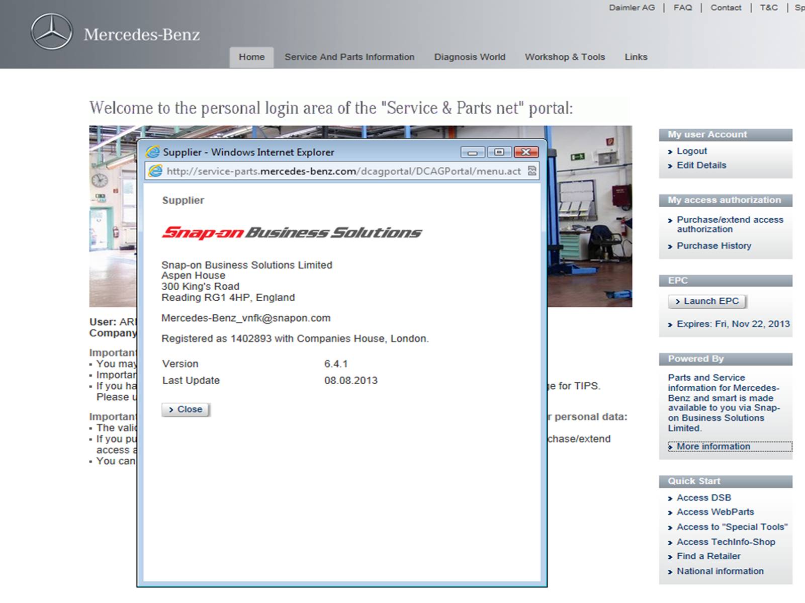Click the Last Update date 08.08.2013
This screenshot has width=805, height=603.
(x=351, y=380)
